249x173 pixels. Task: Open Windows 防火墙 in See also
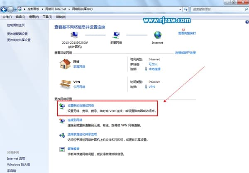(x=18, y=165)
